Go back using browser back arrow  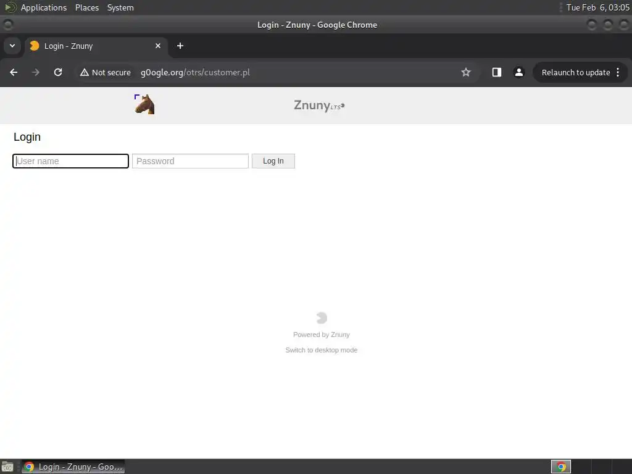click(14, 72)
